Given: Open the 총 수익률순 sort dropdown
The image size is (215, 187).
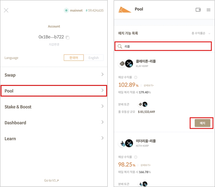Looking at the screenshot, I should [x=201, y=34].
